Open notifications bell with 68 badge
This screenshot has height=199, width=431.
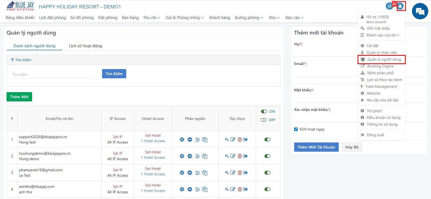(390, 6)
